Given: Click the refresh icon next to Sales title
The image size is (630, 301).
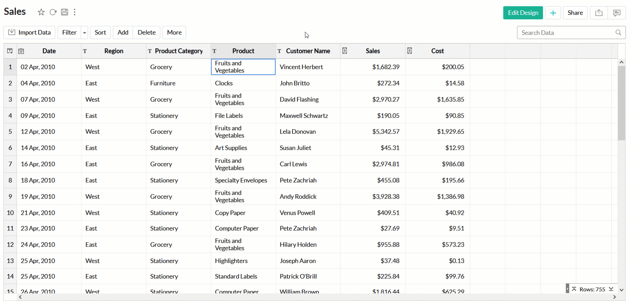Looking at the screenshot, I should (53, 12).
